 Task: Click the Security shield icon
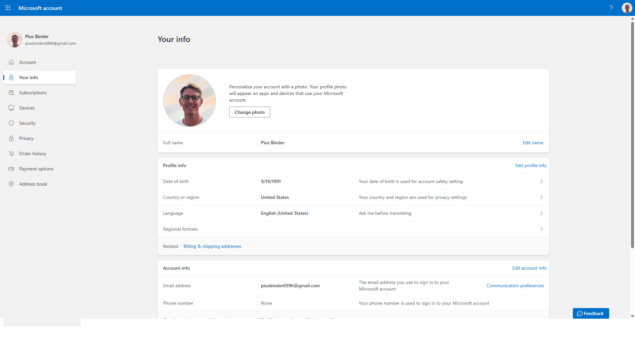click(x=11, y=123)
